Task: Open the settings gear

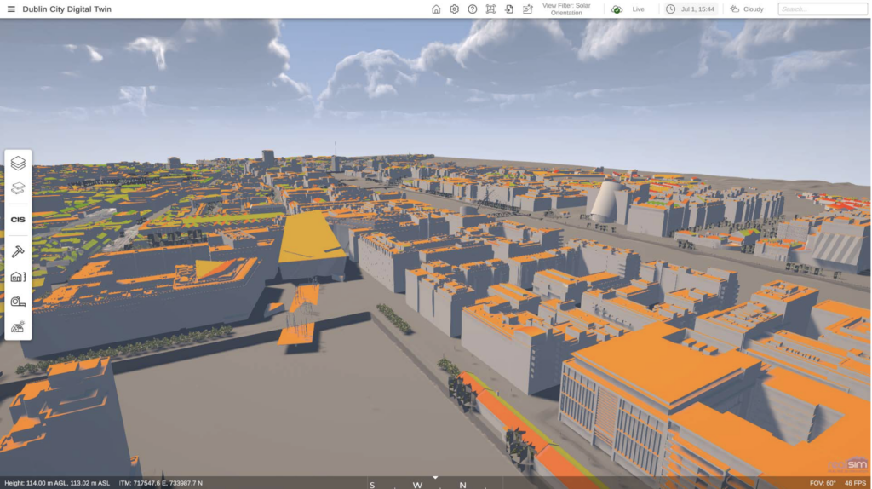Action: (455, 9)
